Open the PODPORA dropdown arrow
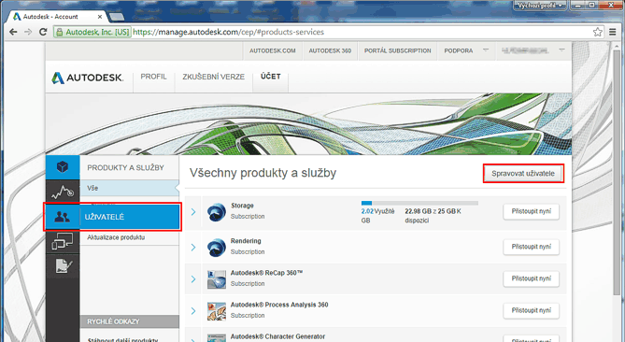625x342 pixels. [x=486, y=50]
